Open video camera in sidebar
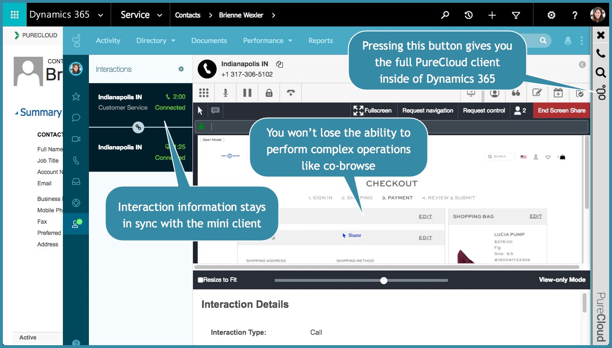This screenshot has height=348, width=612. click(76, 139)
